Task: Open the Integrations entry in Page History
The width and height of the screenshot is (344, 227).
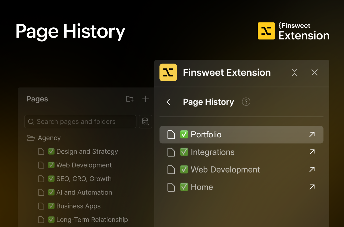Action: pyautogui.click(x=212, y=152)
